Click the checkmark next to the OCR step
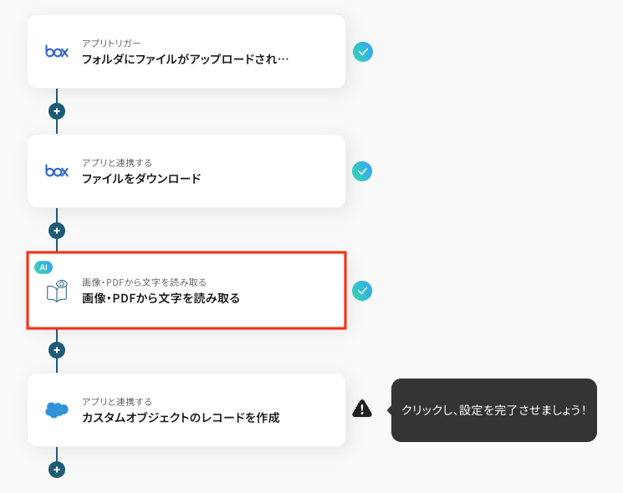Image resolution: width=623 pixels, height=493 pixels. click(362, 291)
